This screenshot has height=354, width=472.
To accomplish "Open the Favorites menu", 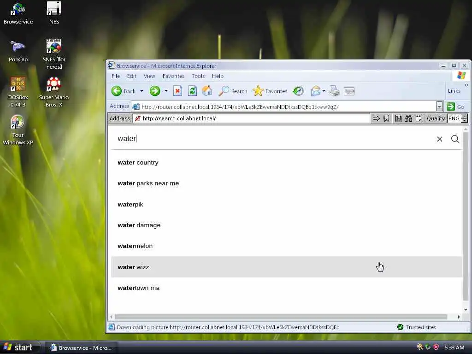I will [x=173, y=76].
